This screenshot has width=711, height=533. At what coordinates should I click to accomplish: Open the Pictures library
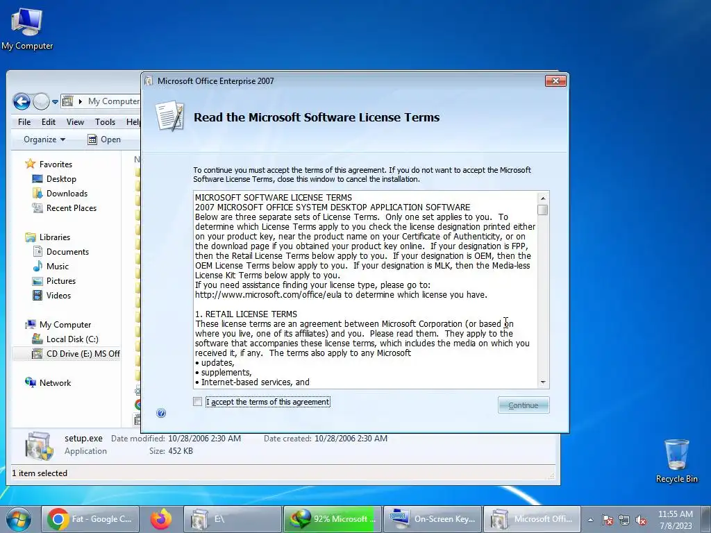tap(61, 280)
